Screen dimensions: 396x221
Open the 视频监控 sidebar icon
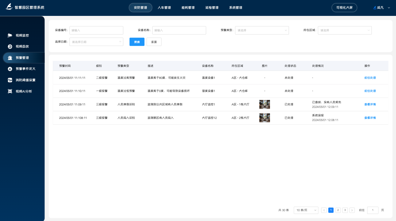[x=10, y=35]
